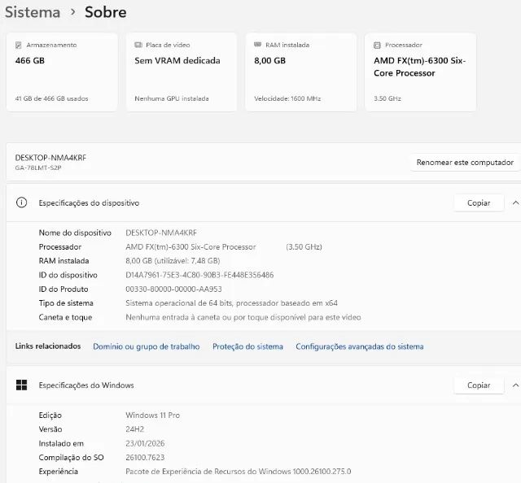
Task: Click the info icon beside Especificações do dispositivo
Action: (x=22, y=202)
